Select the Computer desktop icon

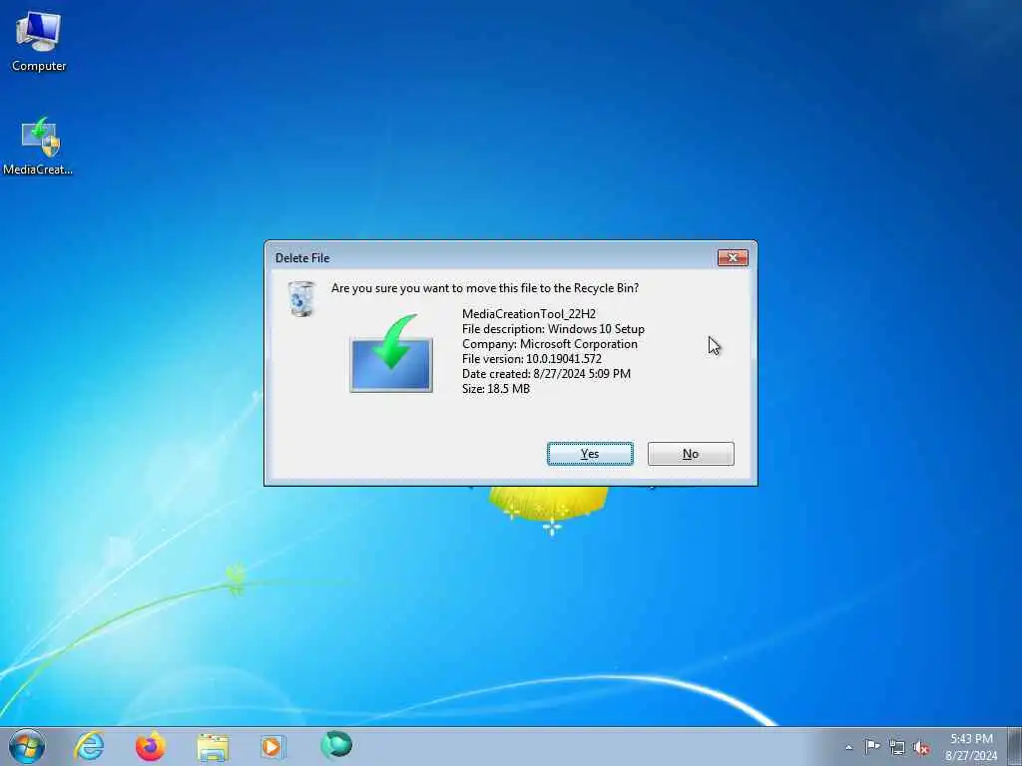(x=39, y=41)
